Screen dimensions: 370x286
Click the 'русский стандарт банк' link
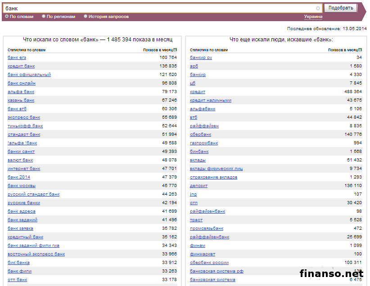pyautogui.click(x=33, y=194)
